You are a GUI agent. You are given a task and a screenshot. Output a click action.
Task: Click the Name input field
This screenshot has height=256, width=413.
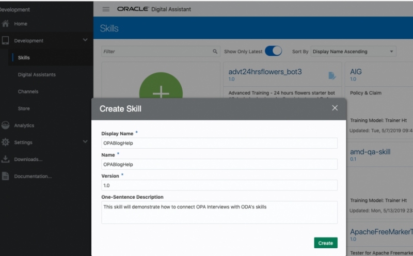(219, 164)
